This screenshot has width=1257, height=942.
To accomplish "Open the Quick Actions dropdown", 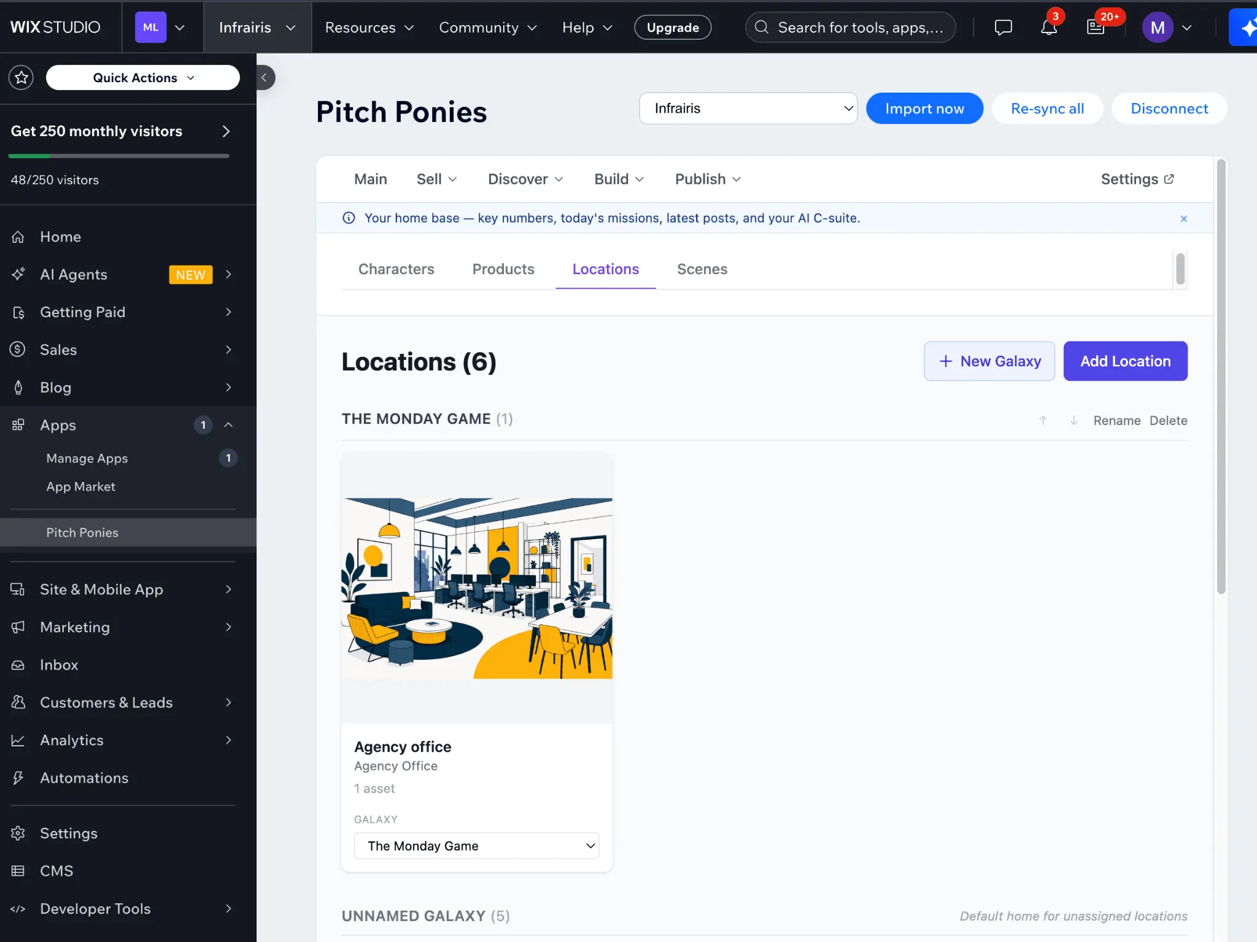I will [143, 77].
